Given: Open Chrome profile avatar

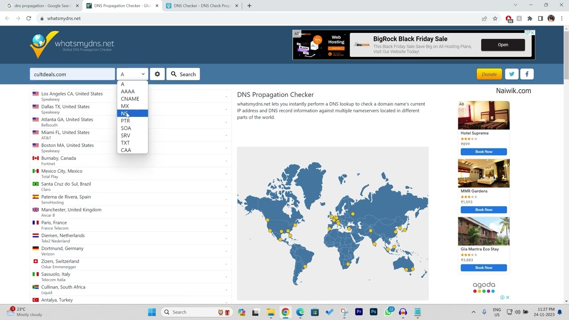Looking at the screenshot, I should tap(551, 18).
